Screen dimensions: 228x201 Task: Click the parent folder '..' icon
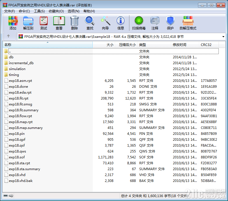click(x=6, y=51)
